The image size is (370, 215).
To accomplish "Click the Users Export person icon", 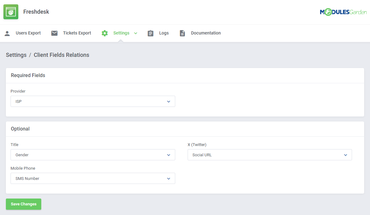I will [x=7, y=33].
